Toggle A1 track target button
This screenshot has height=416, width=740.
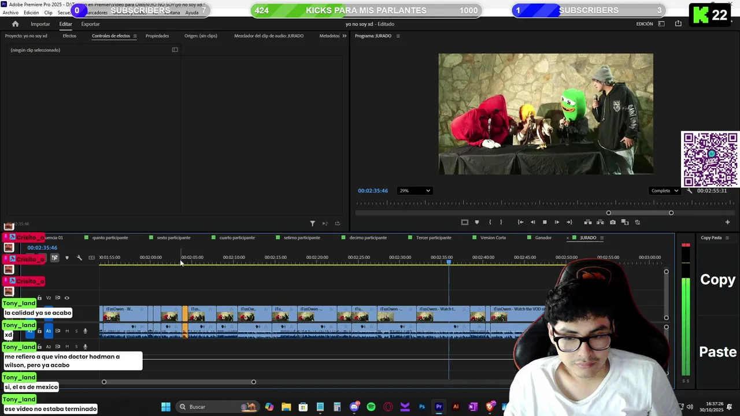[49, 331]
